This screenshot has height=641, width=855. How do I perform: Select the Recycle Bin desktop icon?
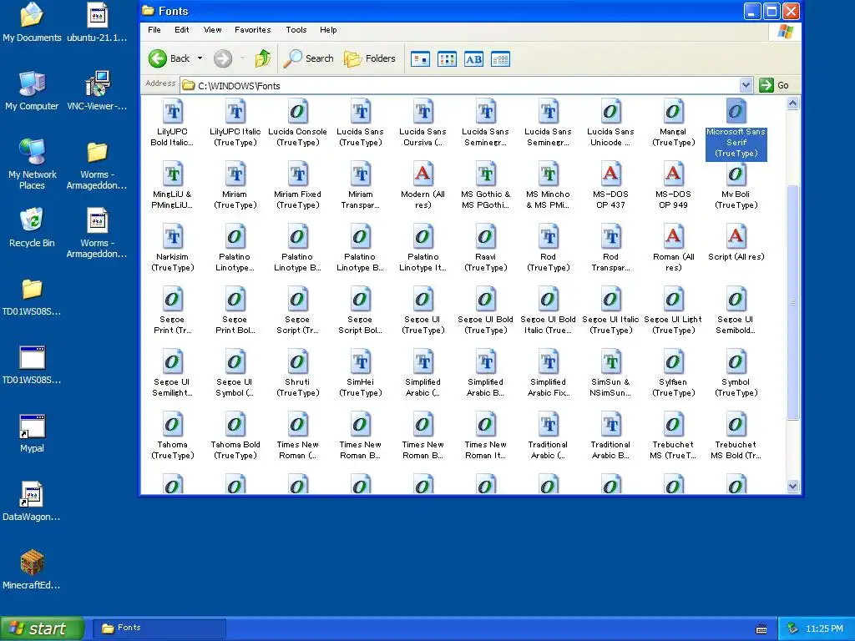click(x=32, y=228)
